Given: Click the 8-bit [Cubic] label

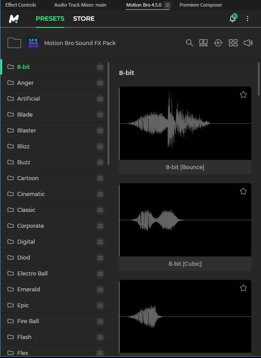Looking at the screenshot, I should click(x=185, y=264).
